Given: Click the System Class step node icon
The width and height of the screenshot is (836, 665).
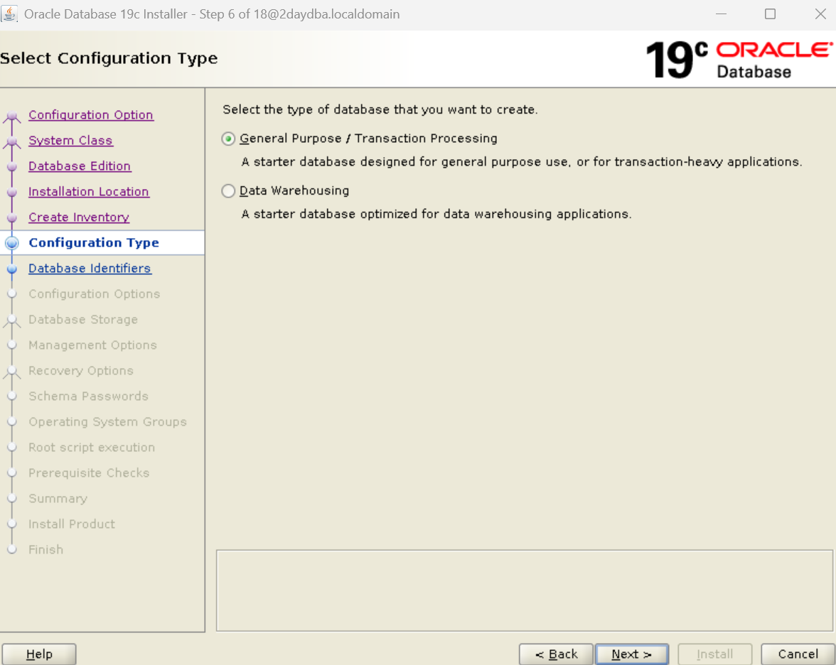Looking at the screenshot, I should pyautogui.click(x=11, y=141).
